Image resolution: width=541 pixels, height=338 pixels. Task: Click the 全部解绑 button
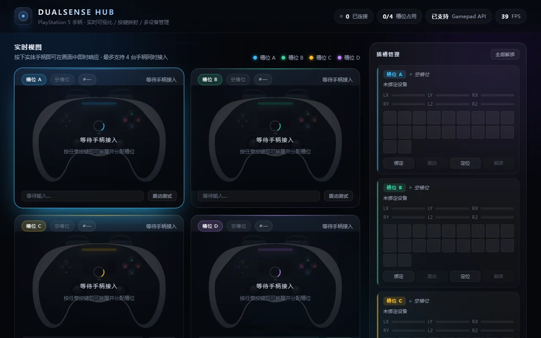[505, 55]
